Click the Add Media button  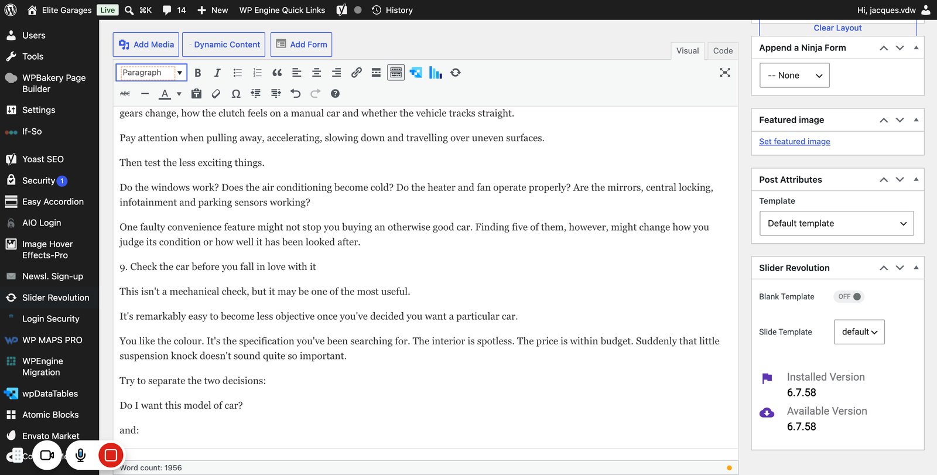coord(146,45)
